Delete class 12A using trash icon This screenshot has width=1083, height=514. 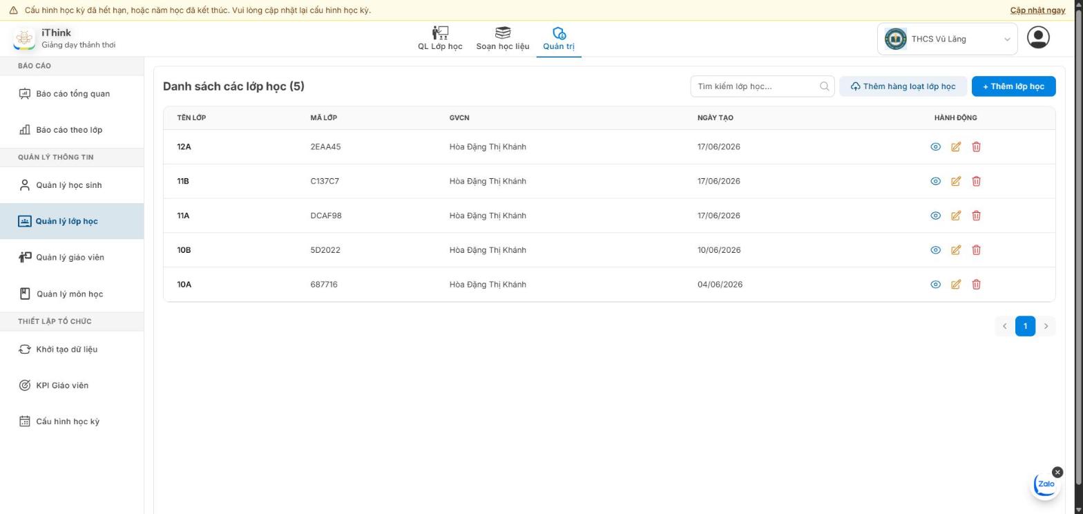(976, 146)
